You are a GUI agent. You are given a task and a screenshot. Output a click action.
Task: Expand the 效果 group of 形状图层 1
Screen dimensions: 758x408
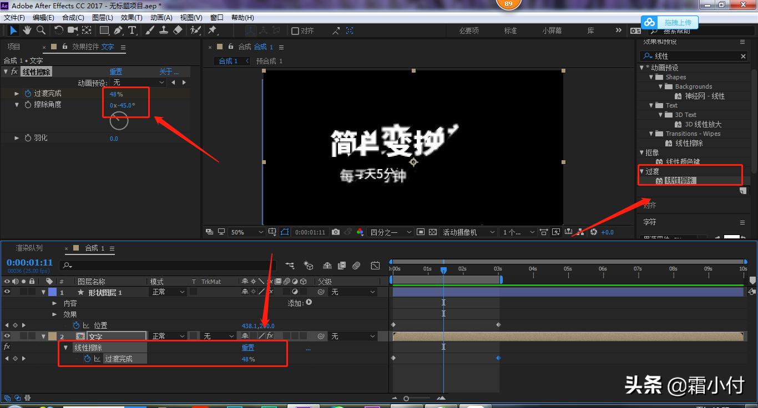click(54, 314)
